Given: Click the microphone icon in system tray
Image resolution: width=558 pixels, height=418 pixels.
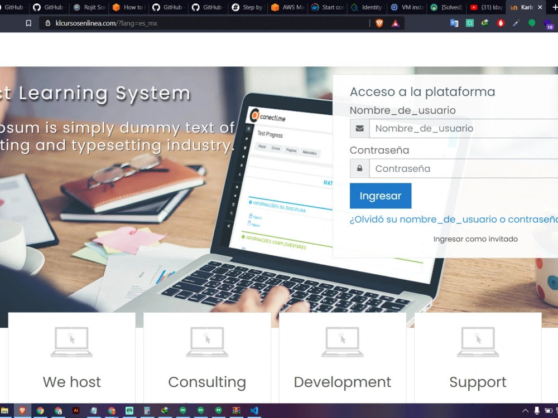Looking at the screenshot, I should pos(537,411).
